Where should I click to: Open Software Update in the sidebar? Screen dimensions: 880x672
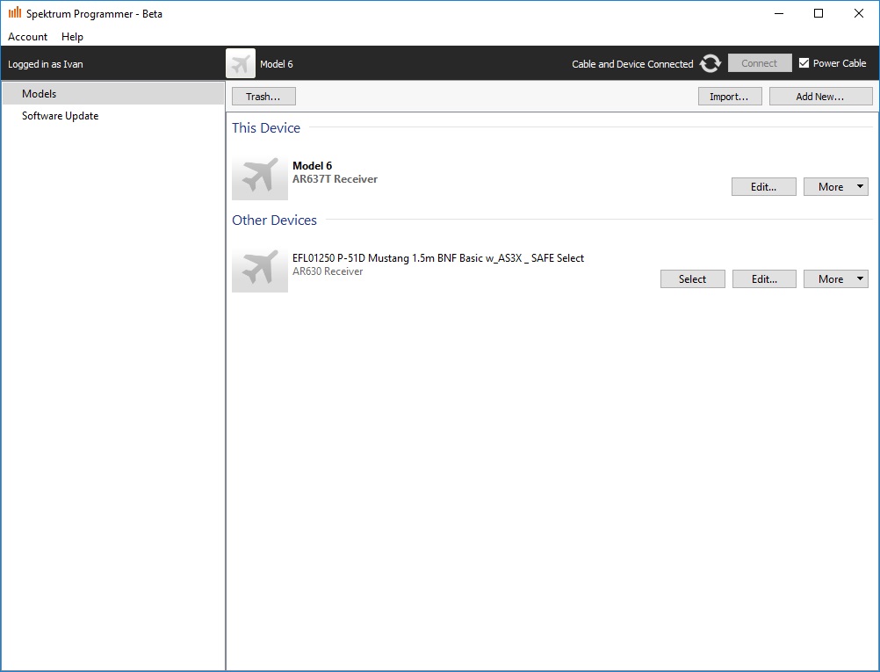[x=60, y=116]
